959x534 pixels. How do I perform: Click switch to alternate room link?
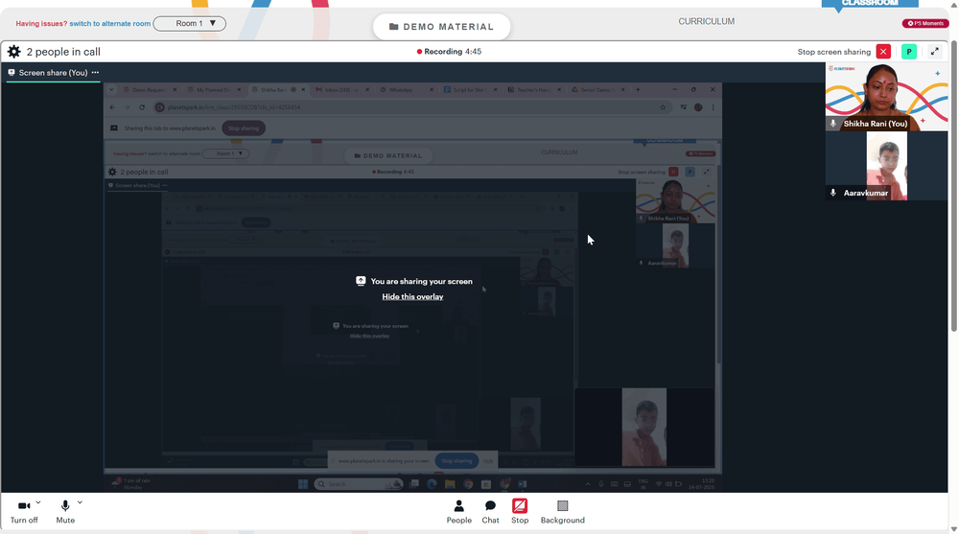[110, 24]
